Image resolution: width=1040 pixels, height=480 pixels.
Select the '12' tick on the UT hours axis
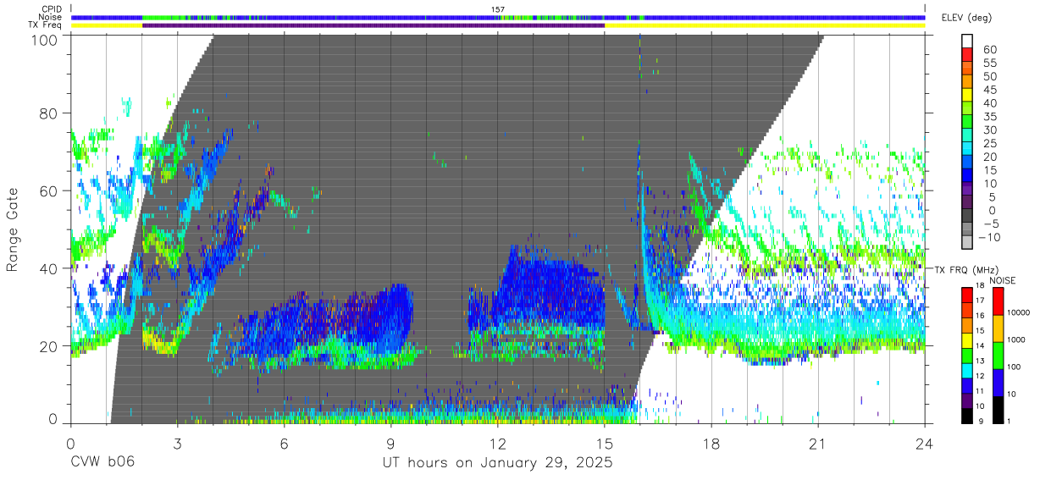tap(498, 443)
